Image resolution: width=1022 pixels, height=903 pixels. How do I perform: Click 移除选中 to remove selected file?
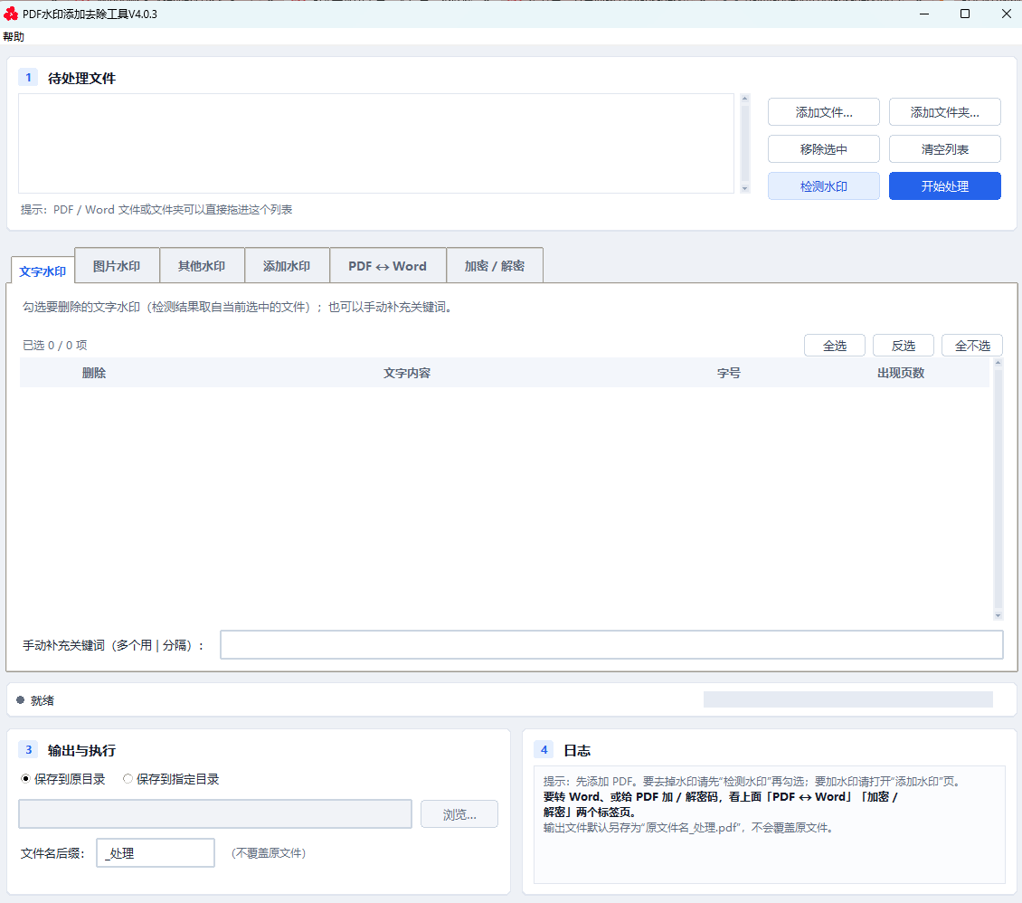823,149
